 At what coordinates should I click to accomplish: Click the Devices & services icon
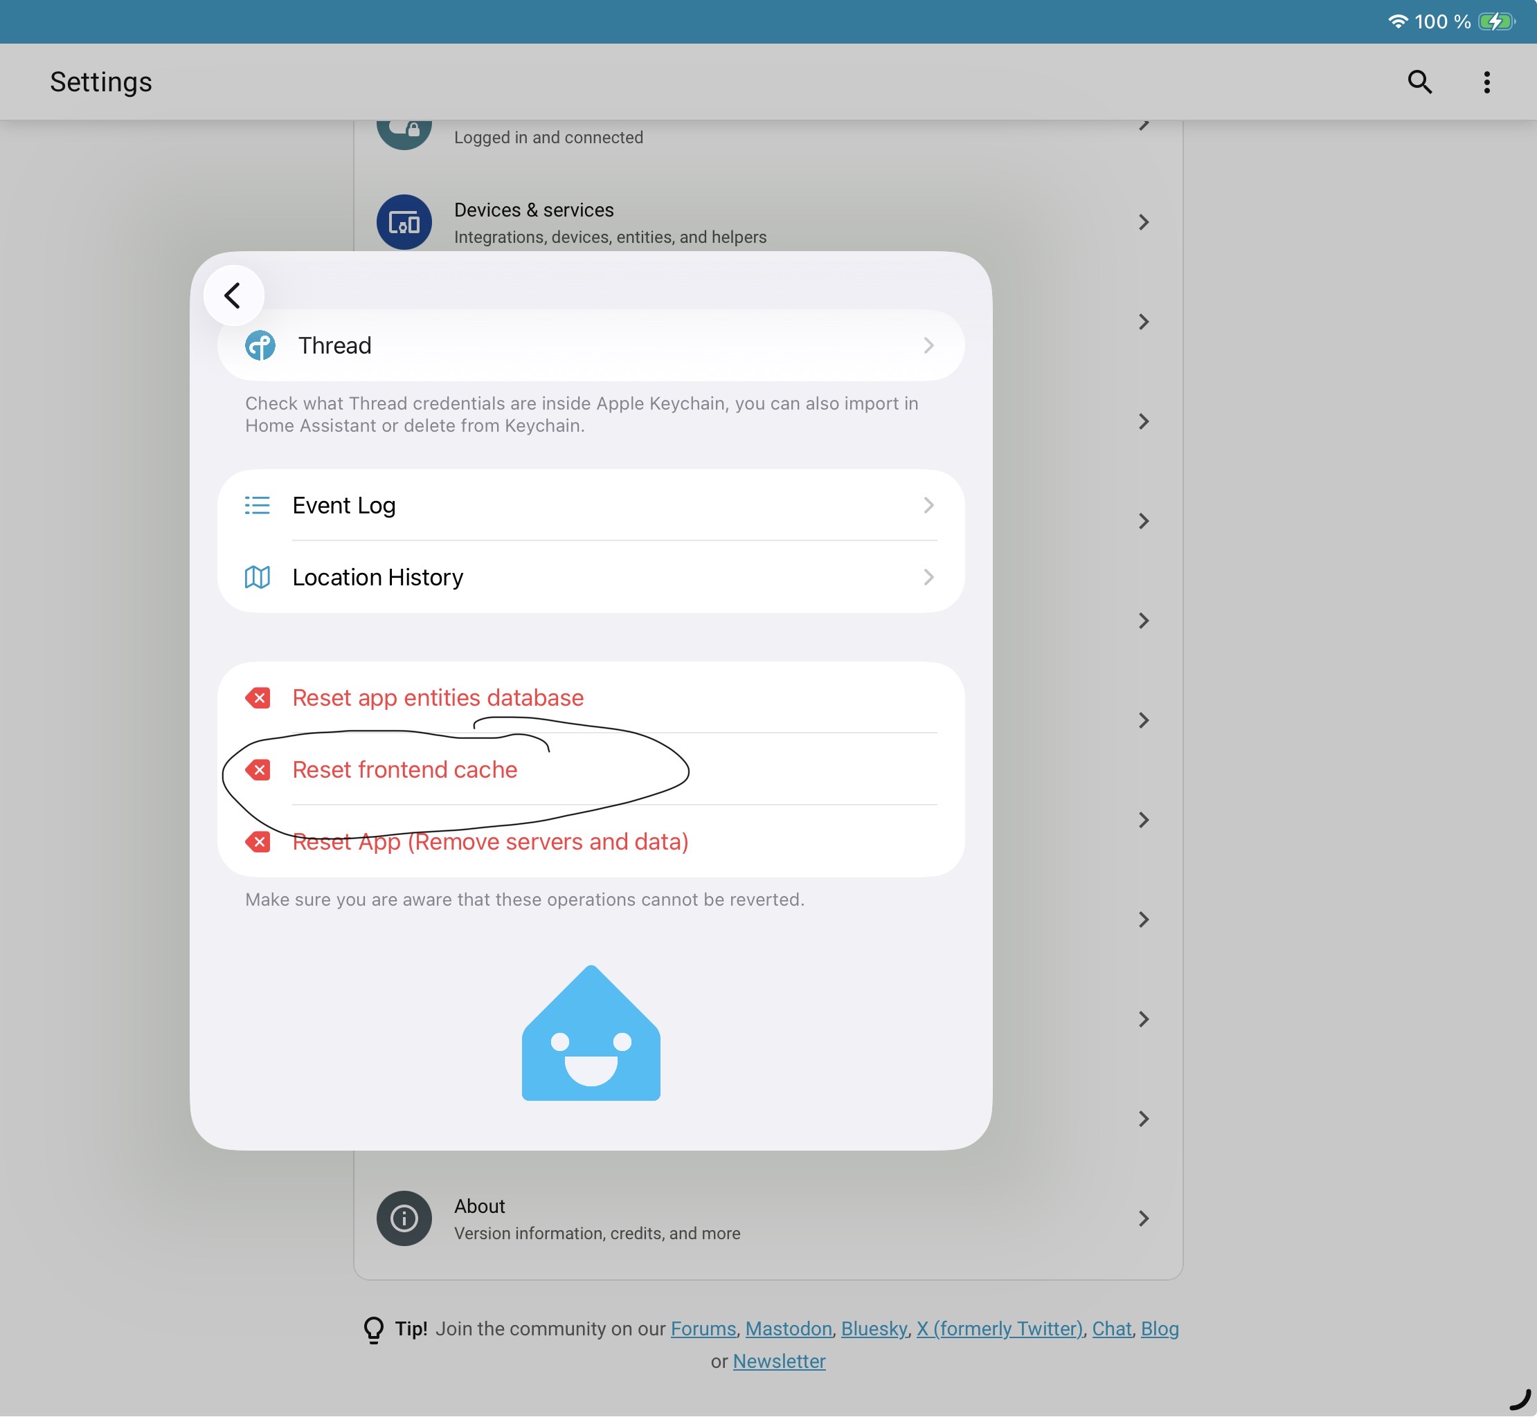[x=404, y=222]
